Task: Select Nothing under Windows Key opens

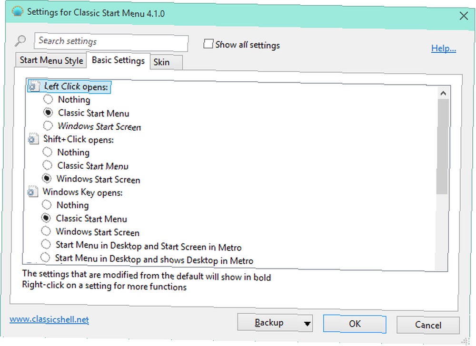Action: tap(47, 204)
